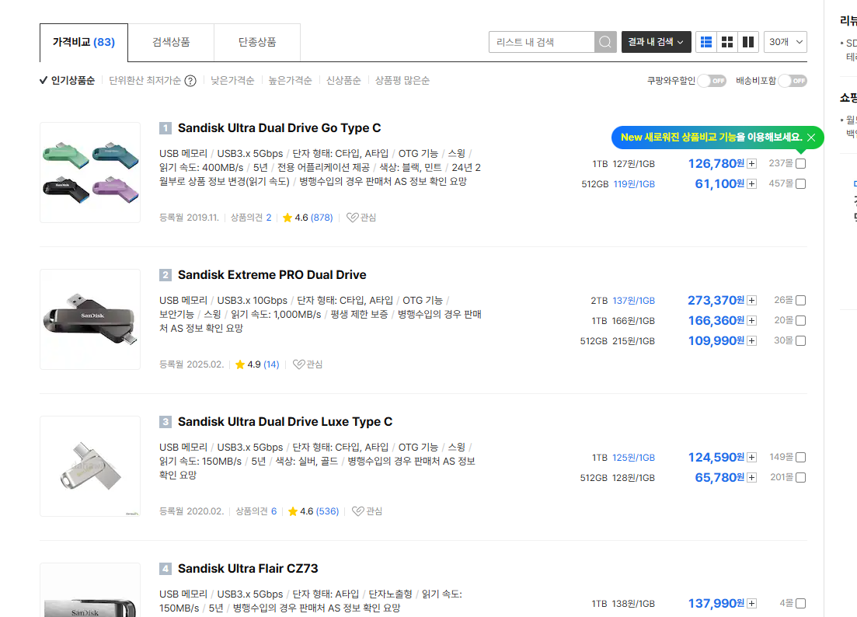Open Sandisk Ultra Flair CZ73 title
The height and width of the screenshot is (617, 857).
(x=248, y=569)
